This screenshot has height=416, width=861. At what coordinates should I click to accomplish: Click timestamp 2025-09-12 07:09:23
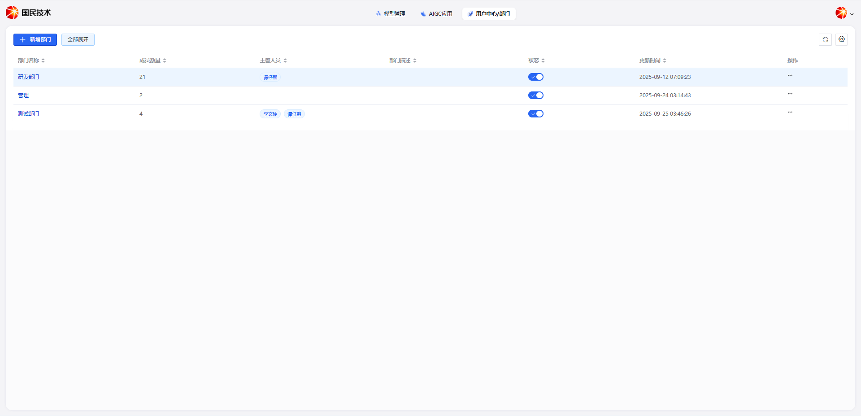665,77
